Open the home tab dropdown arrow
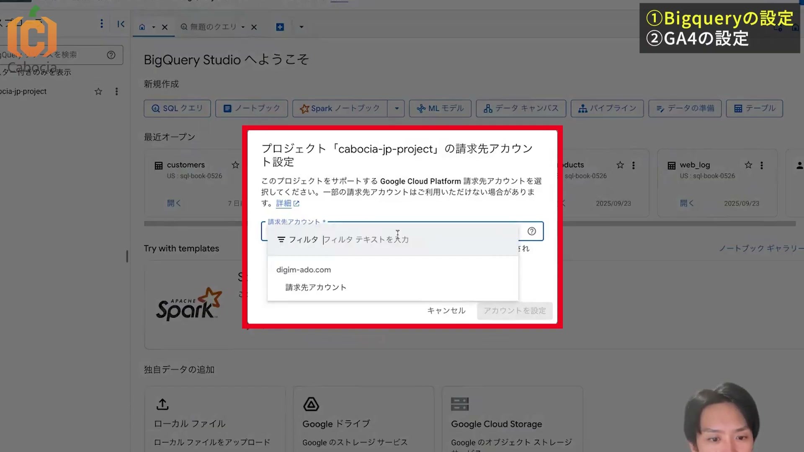 point(153,27)
